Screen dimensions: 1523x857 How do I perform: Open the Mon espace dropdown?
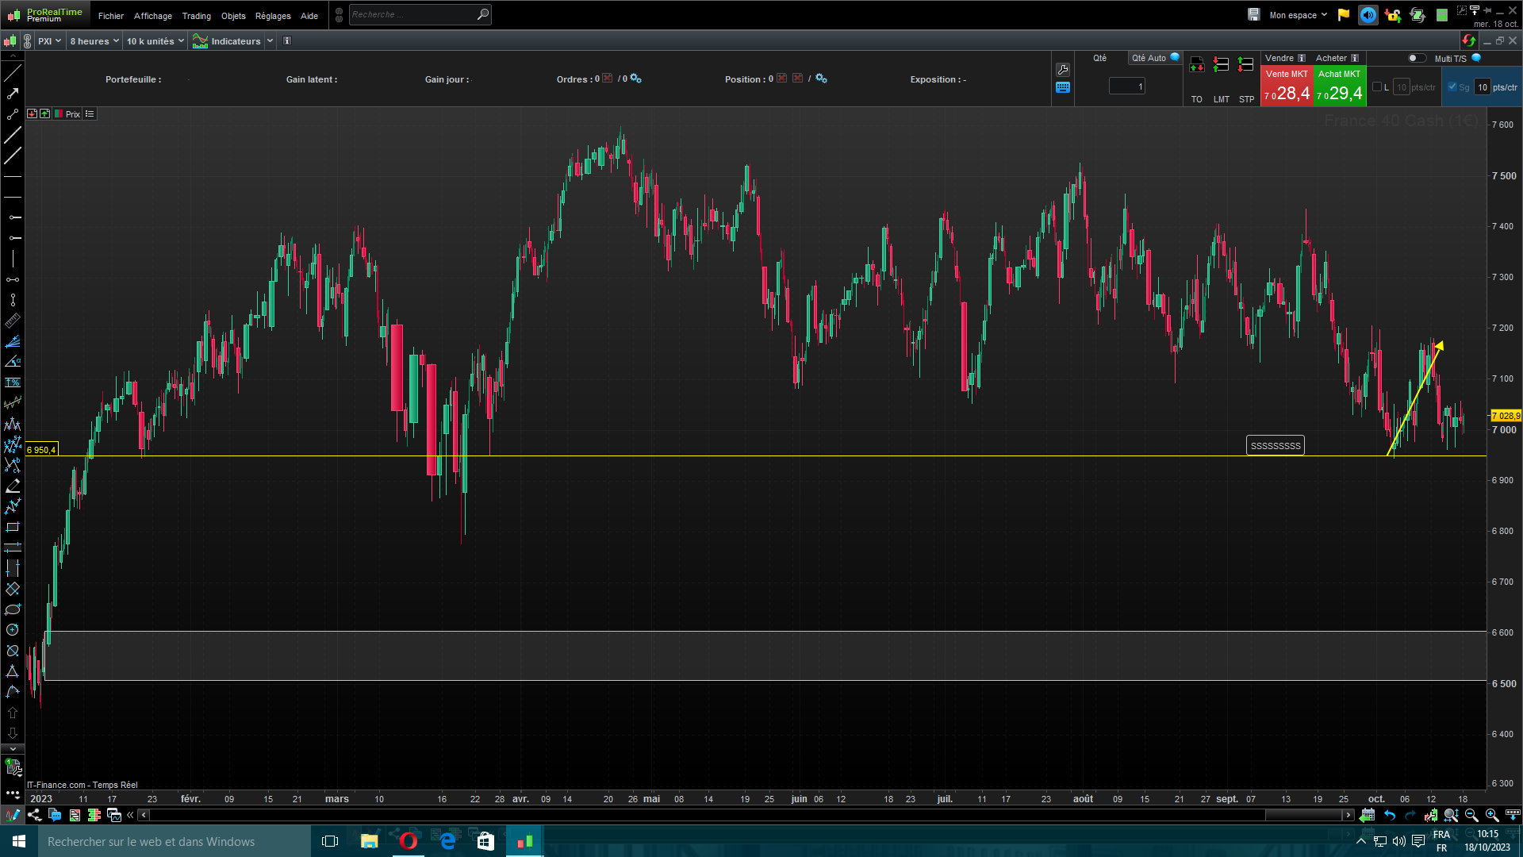1298,15
